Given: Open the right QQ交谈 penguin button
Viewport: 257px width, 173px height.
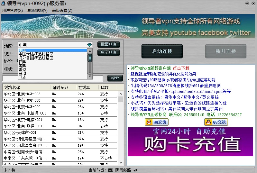Looking at the screenshot, I should coord(216,122).
